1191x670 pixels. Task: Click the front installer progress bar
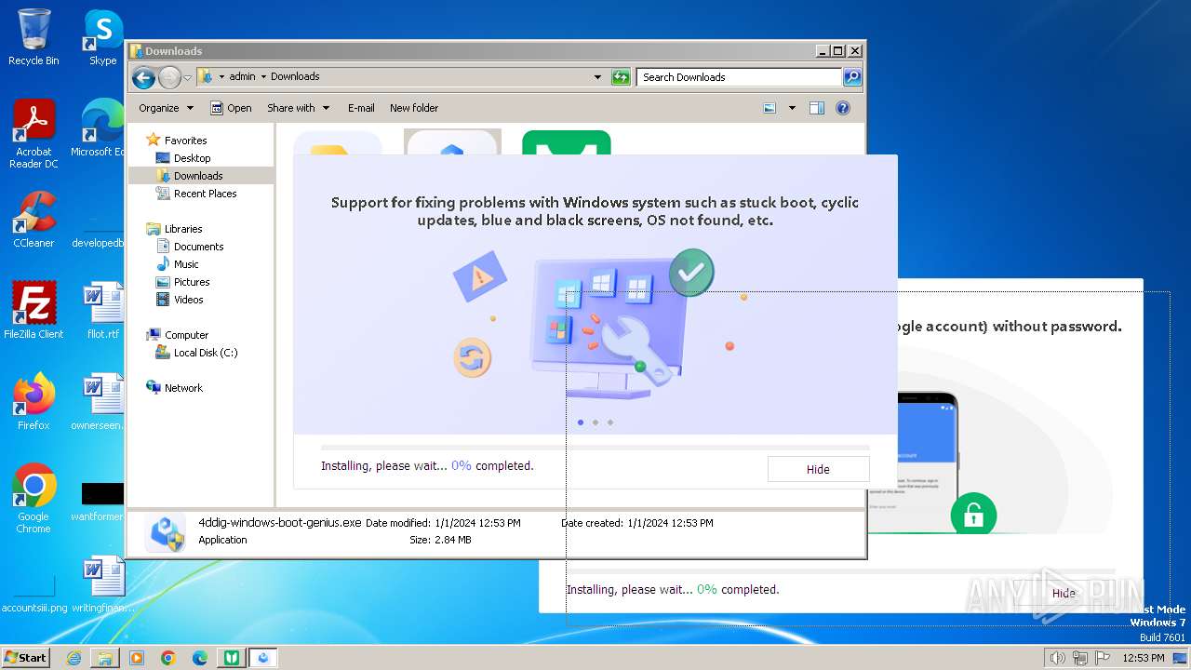[595, 448]
